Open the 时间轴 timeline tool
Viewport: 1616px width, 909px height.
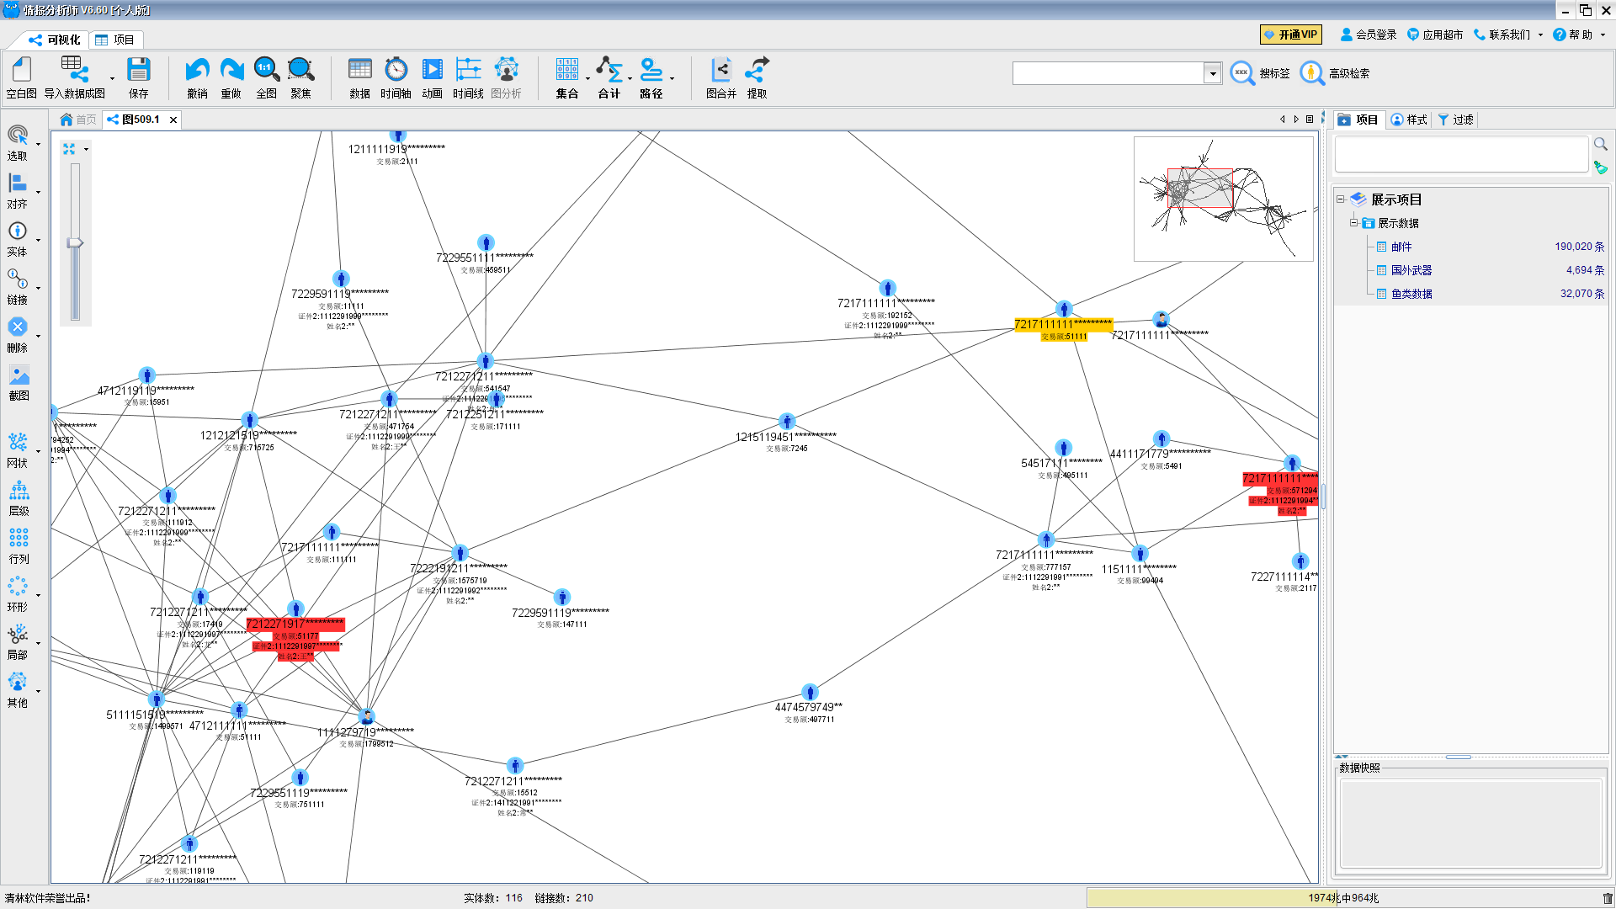click(x=396, y=78)
